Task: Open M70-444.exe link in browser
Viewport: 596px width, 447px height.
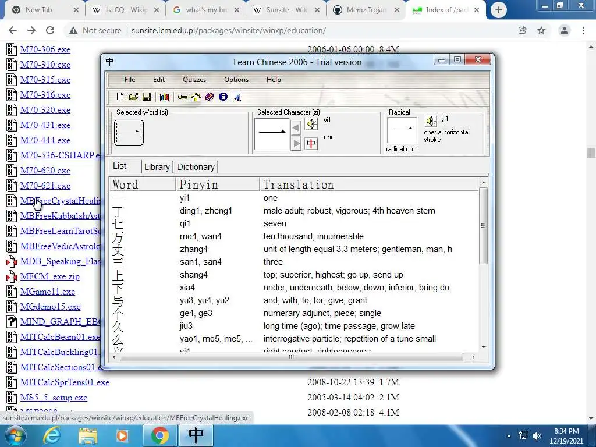Action: click(x=45, y=140)
